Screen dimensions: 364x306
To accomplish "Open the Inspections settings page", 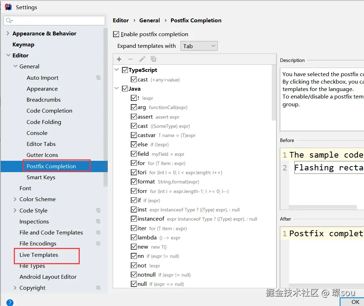I will [x=34, y=222].
